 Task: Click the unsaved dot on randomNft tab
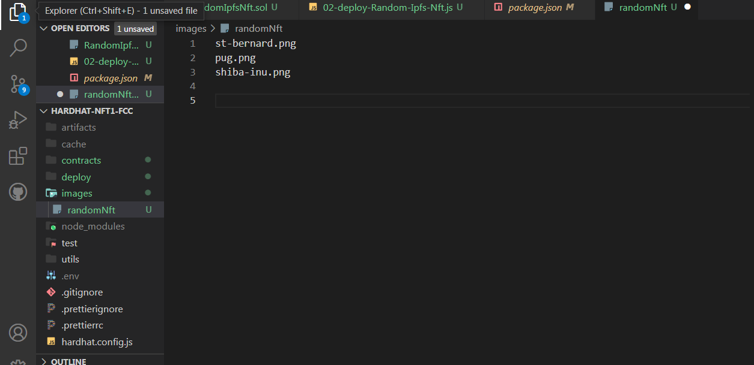(x=687, y=7)
